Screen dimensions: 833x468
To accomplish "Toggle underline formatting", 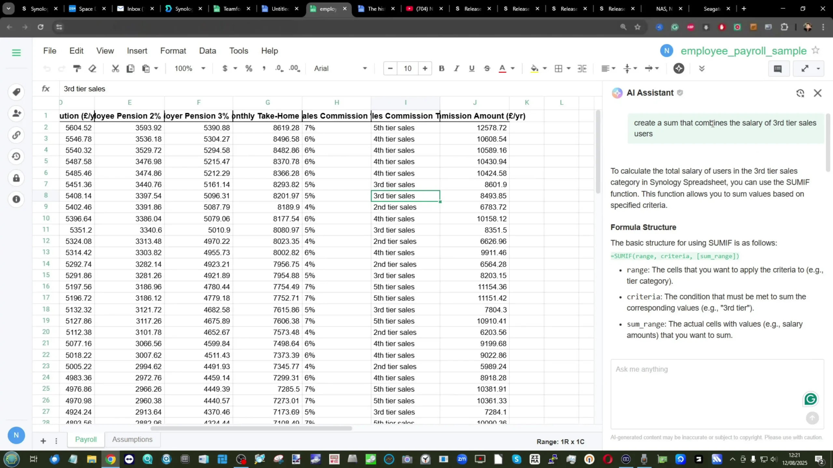I will coord(472,68).
